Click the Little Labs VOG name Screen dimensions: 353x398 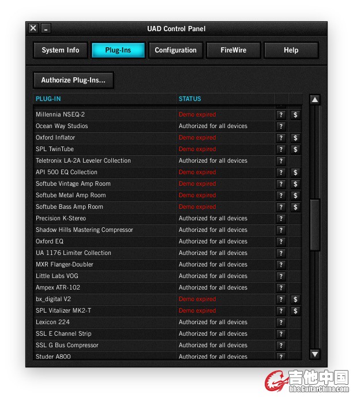point(57,276)
